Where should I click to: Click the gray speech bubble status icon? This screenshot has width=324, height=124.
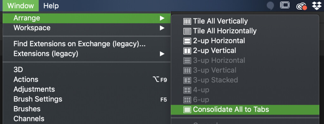[270, 6]
